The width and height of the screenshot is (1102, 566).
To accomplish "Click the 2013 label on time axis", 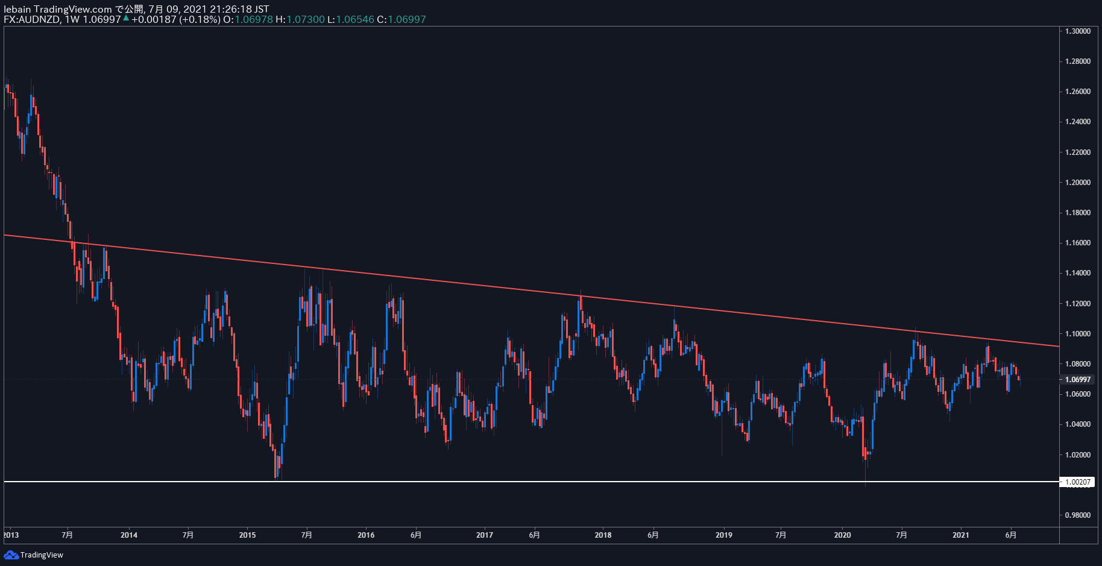I will [x=11, y=535].
